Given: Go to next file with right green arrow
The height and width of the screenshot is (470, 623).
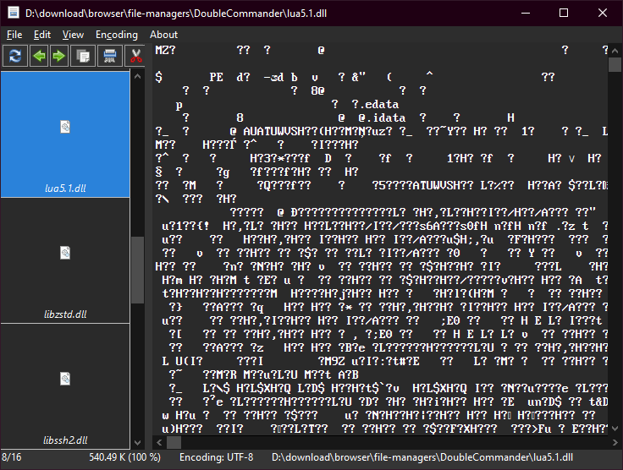Looking at the screenshot, I should coord(59,57).
